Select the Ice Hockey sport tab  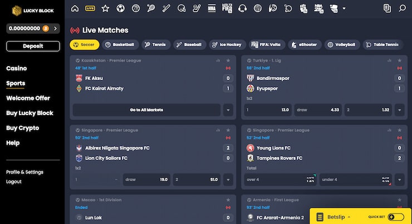[x=227, y=44]
